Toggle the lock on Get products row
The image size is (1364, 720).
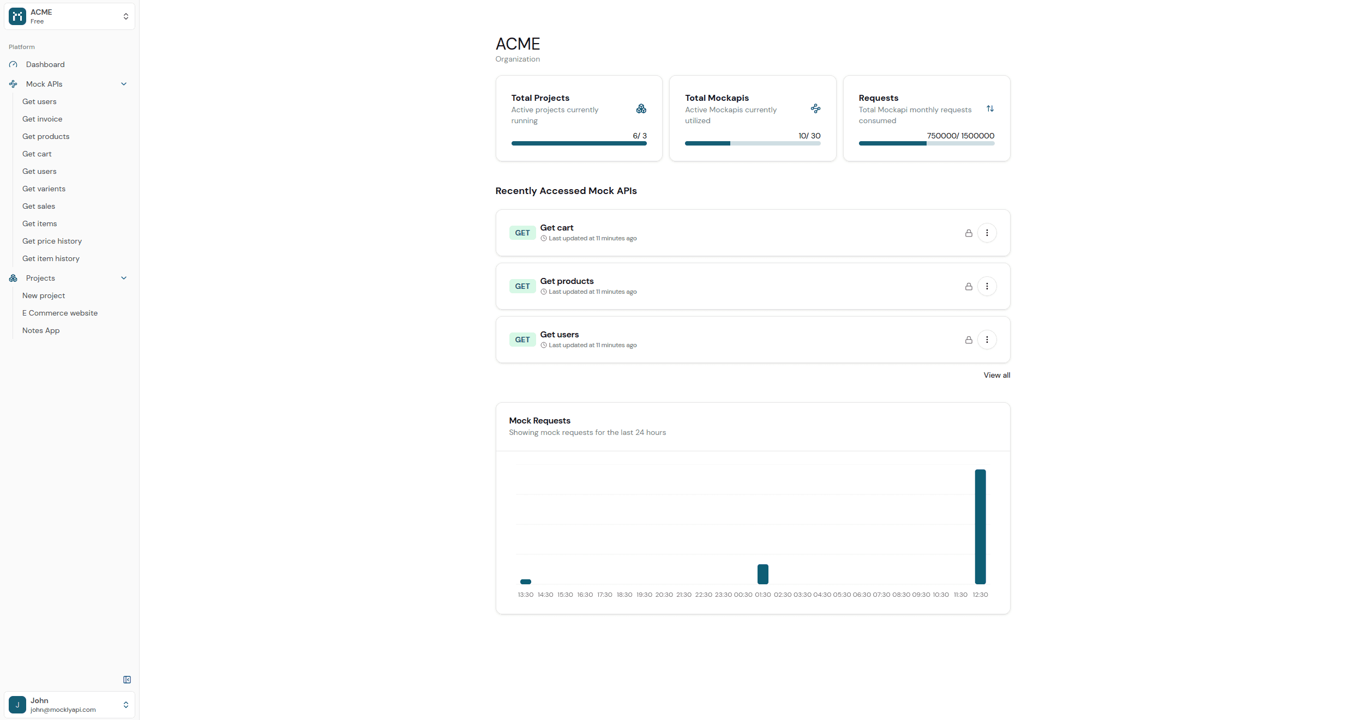(969, 287)
